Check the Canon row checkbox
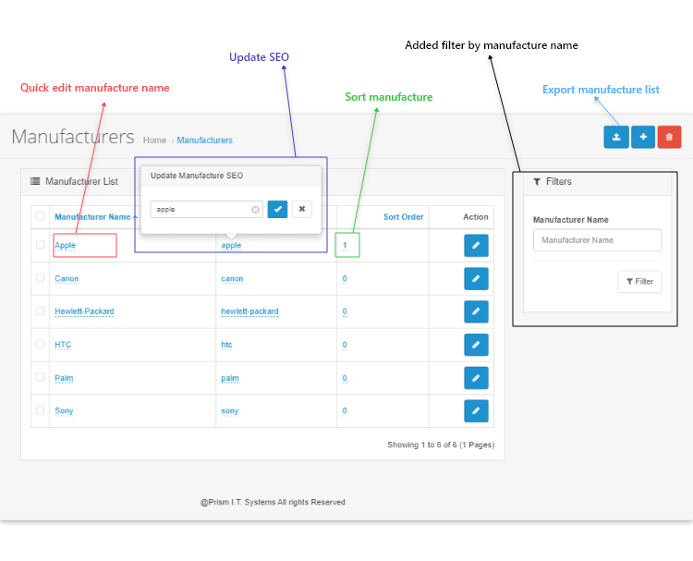693x561 pixels. coord(41,277)
